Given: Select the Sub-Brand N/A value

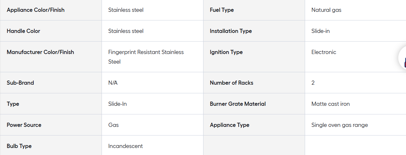Looking at the screenshot, I should pyautogui.click(x=113, y=83).
